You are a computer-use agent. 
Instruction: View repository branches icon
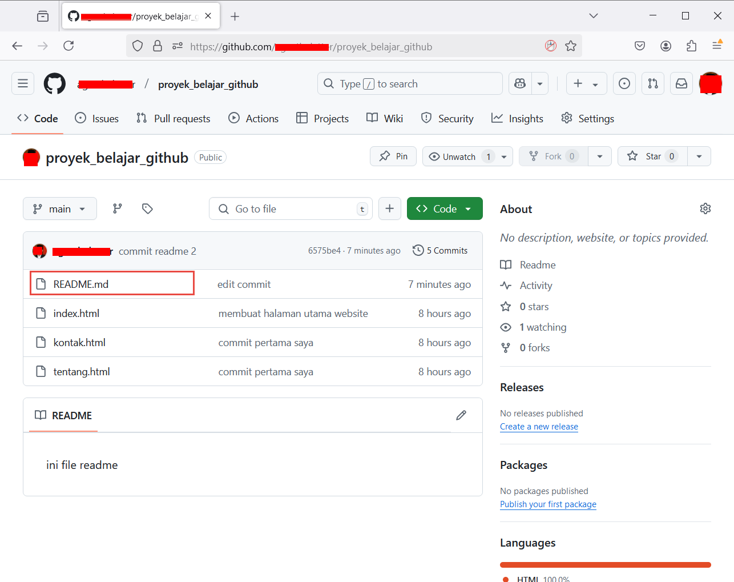[x=118, y=208]
